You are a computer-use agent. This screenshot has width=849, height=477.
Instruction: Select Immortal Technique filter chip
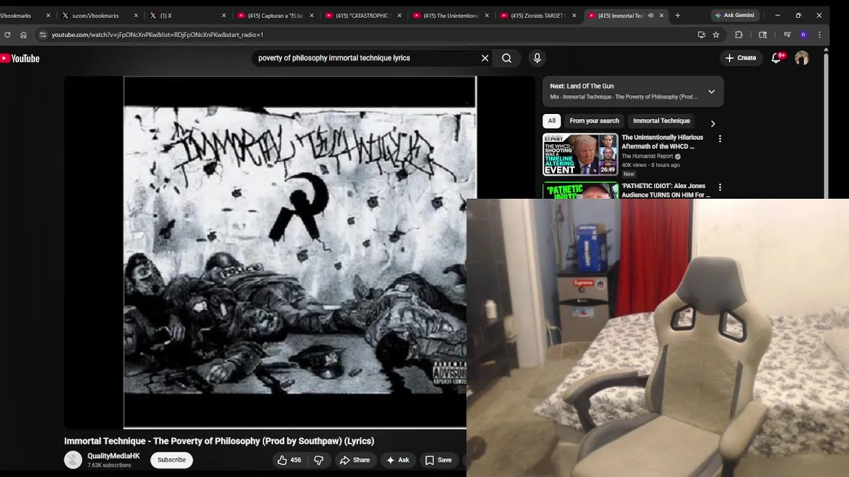point(661,121)
